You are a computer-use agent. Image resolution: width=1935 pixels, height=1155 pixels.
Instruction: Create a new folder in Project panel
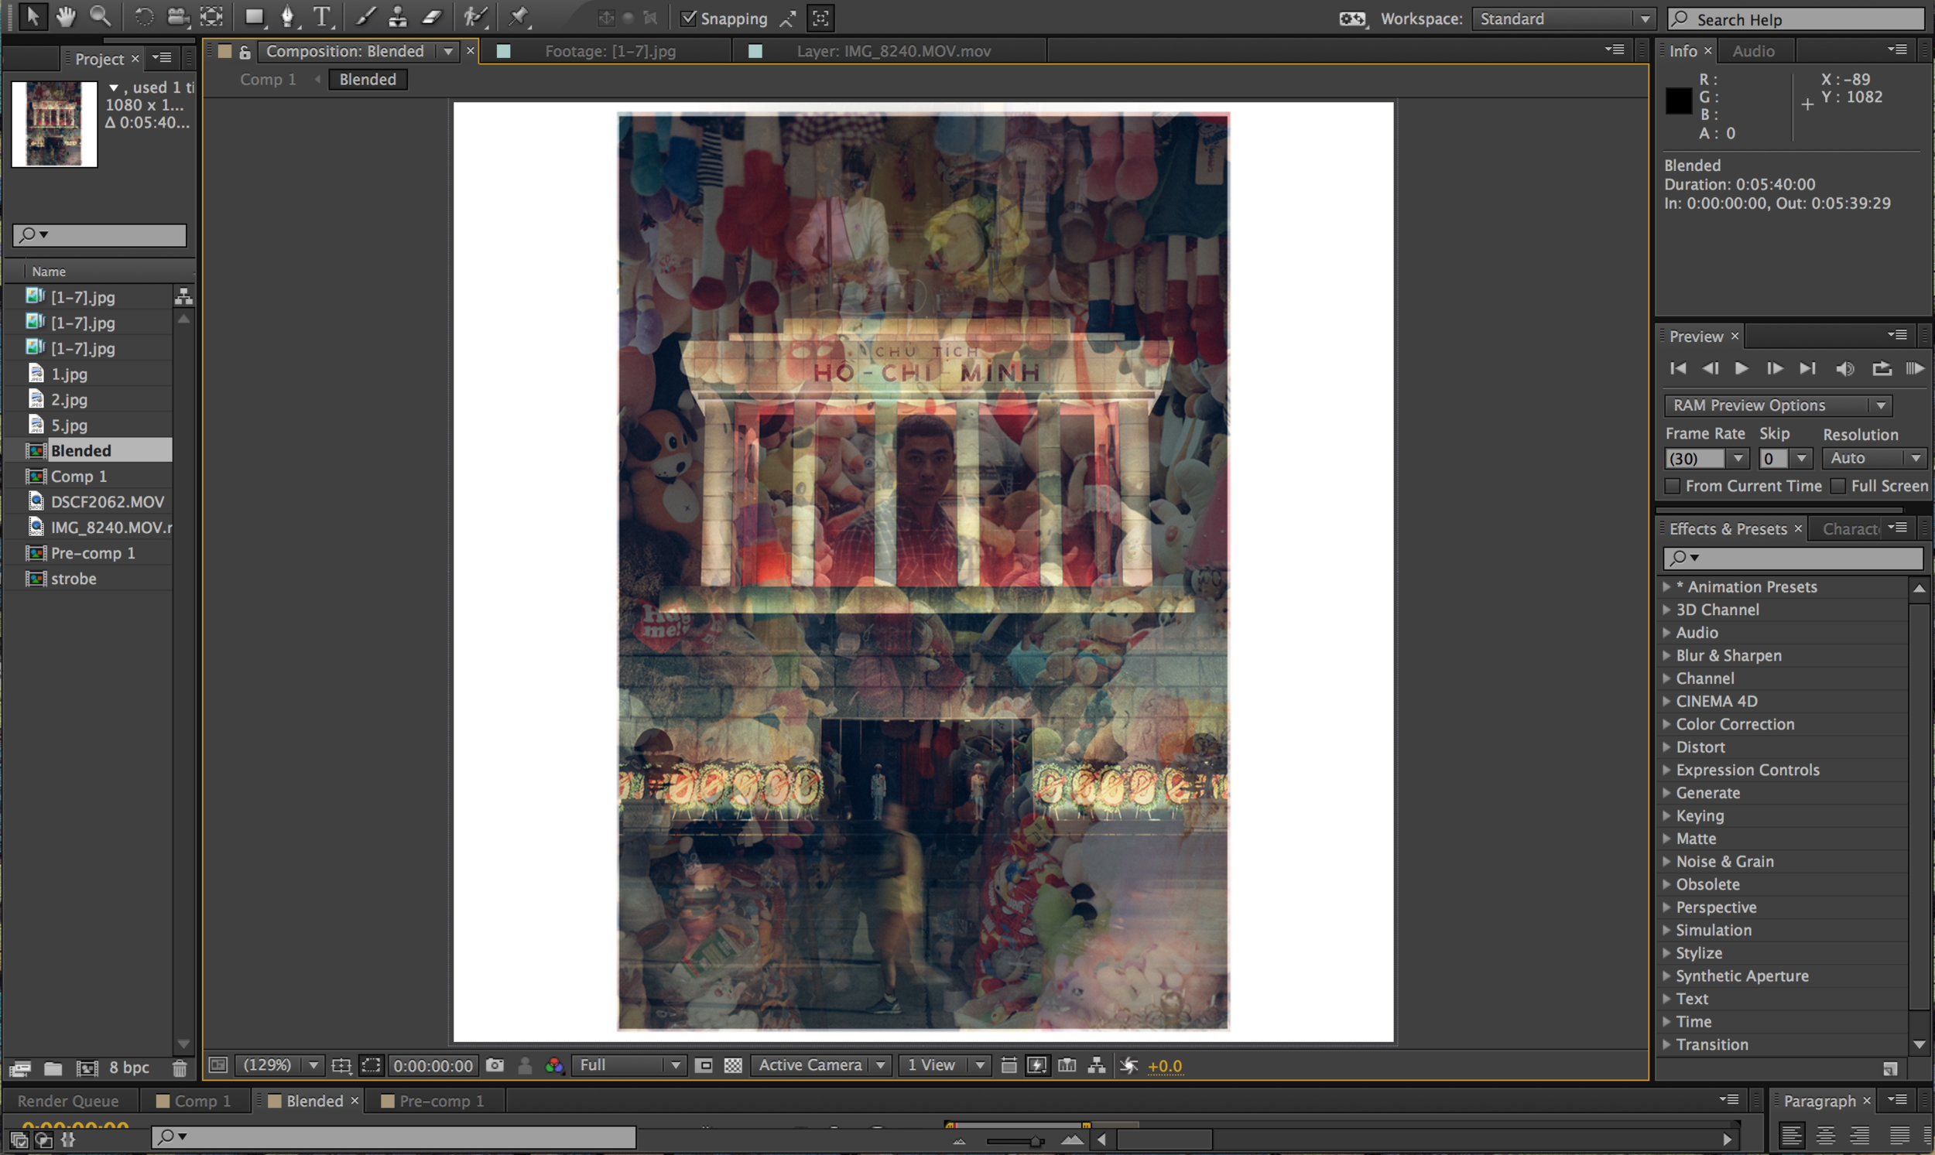(x=53, y=1068)
